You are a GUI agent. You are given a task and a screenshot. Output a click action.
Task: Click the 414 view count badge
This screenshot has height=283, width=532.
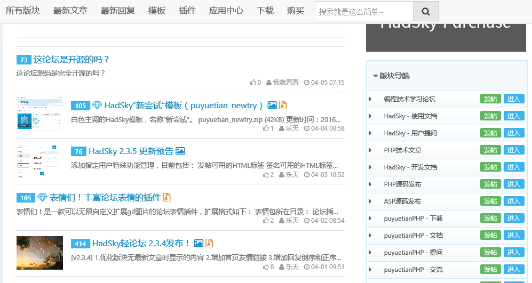[x=81, y=244]
